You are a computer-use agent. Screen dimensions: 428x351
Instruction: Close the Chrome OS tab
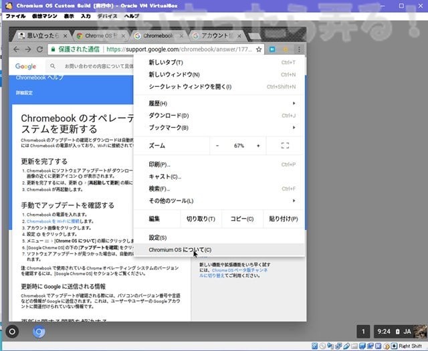(123, 35)
